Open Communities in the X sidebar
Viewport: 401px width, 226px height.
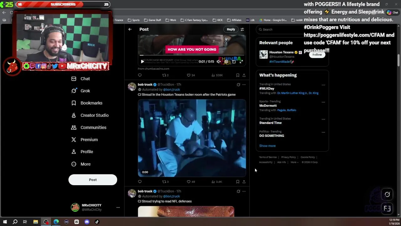coord(89,127)
